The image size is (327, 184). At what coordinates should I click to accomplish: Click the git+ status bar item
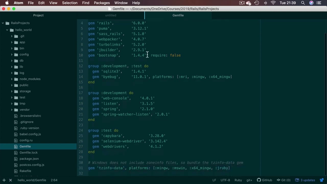[249, 180]
